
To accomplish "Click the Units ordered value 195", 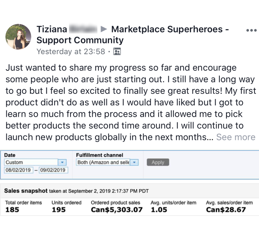I will pos(58,210).
